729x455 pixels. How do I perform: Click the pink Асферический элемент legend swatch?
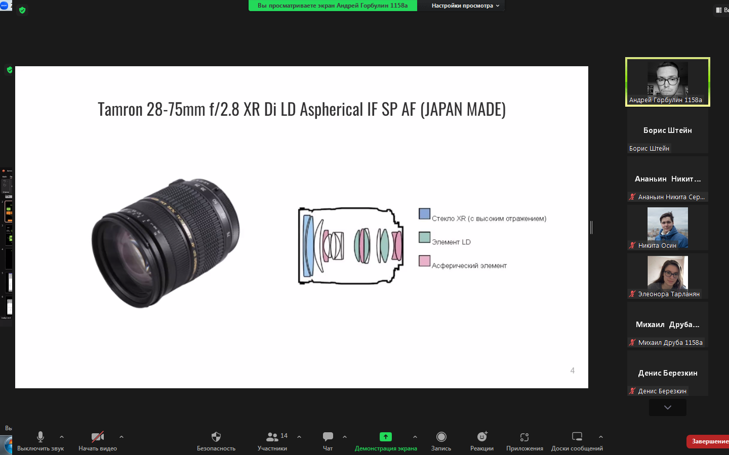coord(425,261)
